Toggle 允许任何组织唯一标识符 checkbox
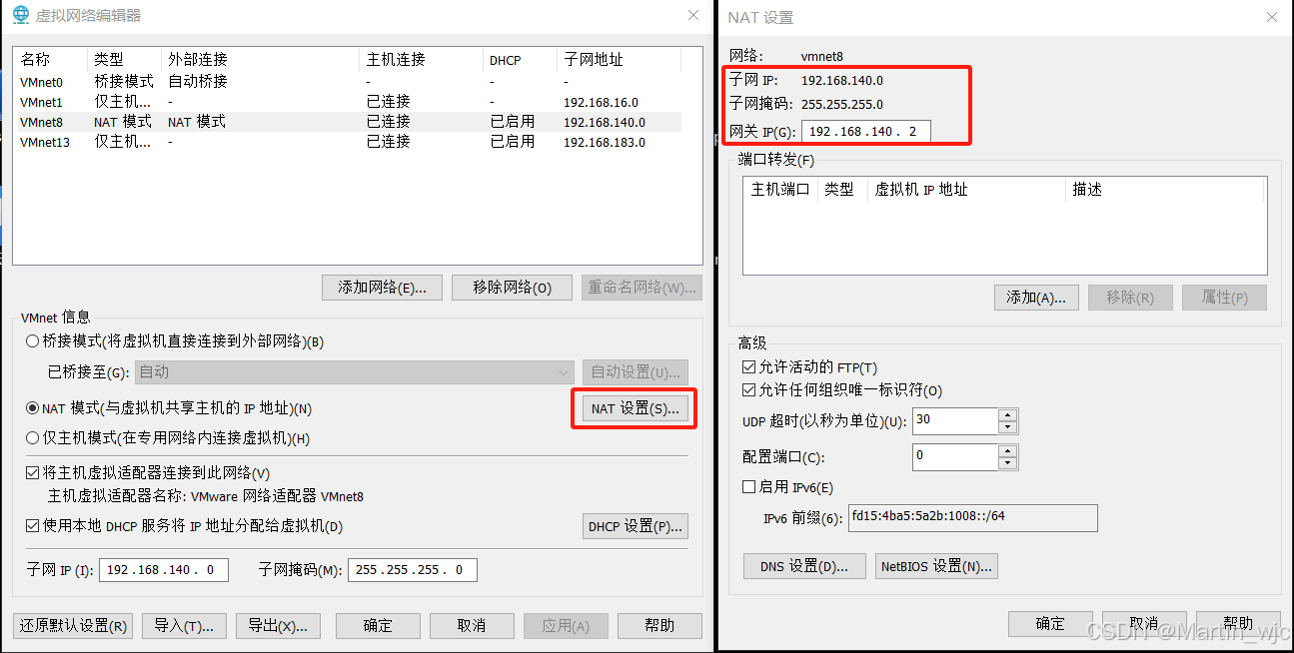The height and width of the screenshot is (653, 1294). tap(749, 390)
